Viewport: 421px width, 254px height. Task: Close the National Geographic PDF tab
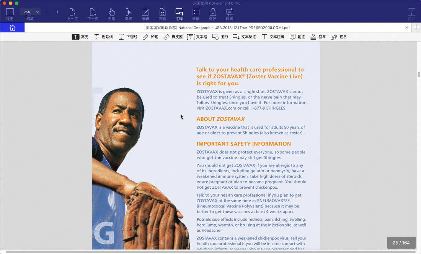coord(407,28)
